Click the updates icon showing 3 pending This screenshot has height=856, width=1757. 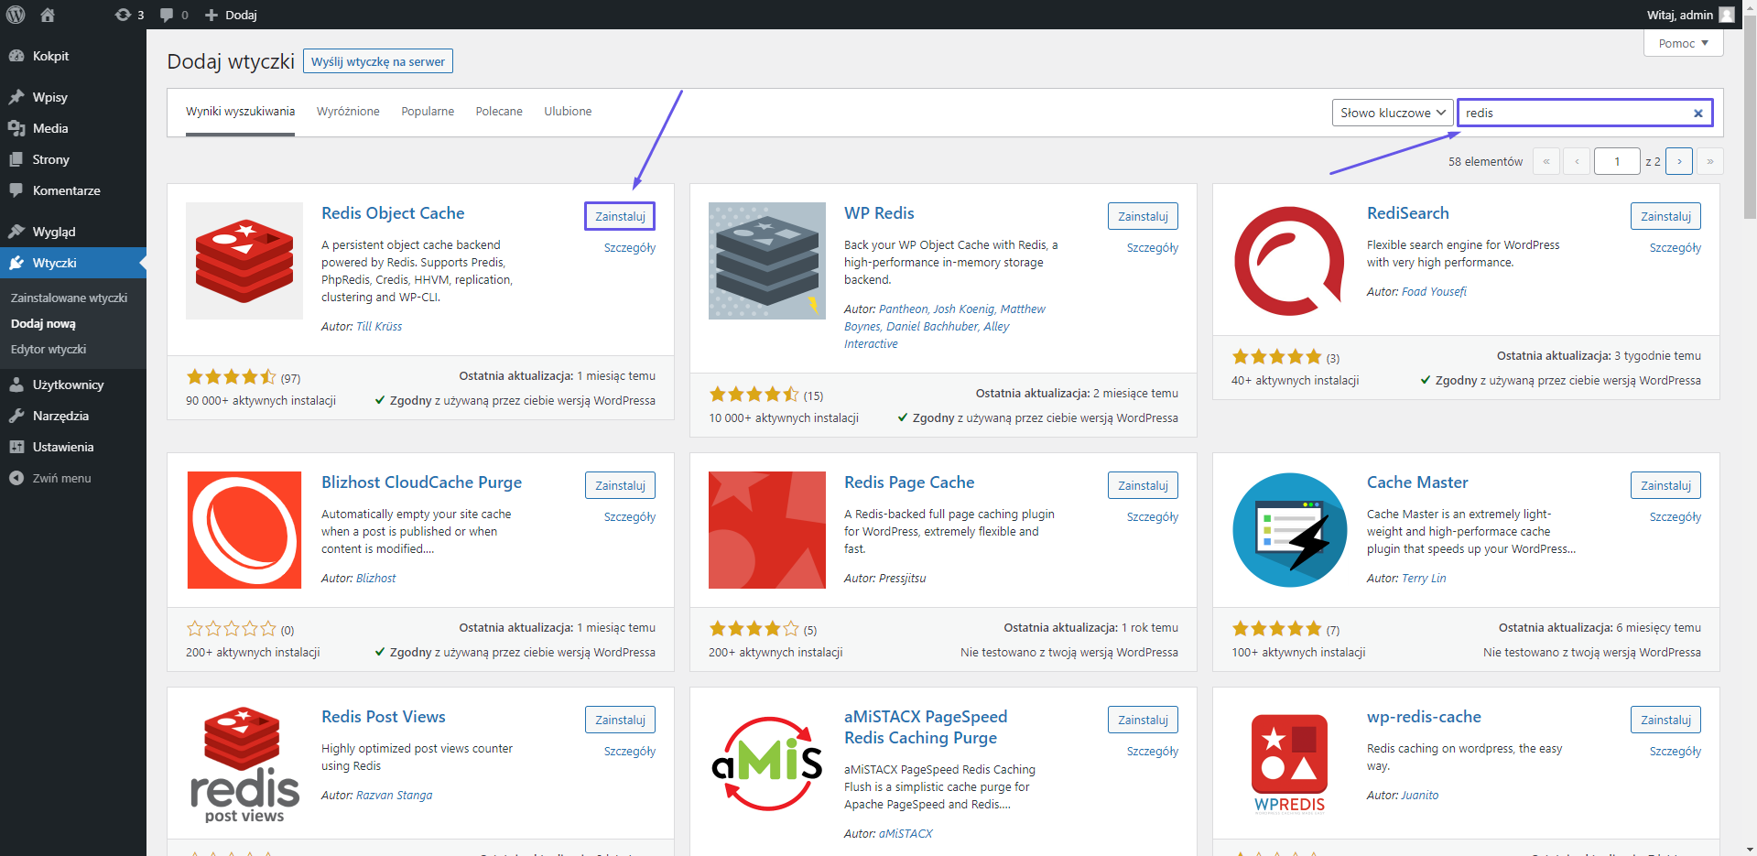coord(129,15)
